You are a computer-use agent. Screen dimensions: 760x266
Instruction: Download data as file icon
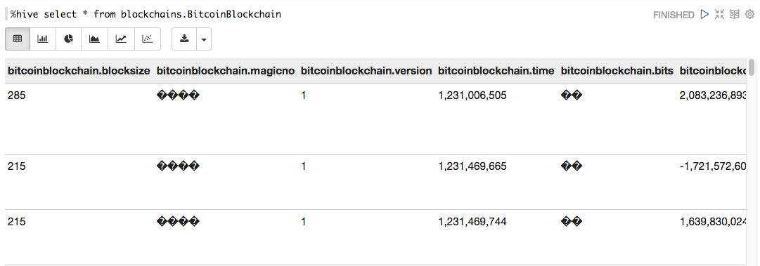(x=184, y=39)
